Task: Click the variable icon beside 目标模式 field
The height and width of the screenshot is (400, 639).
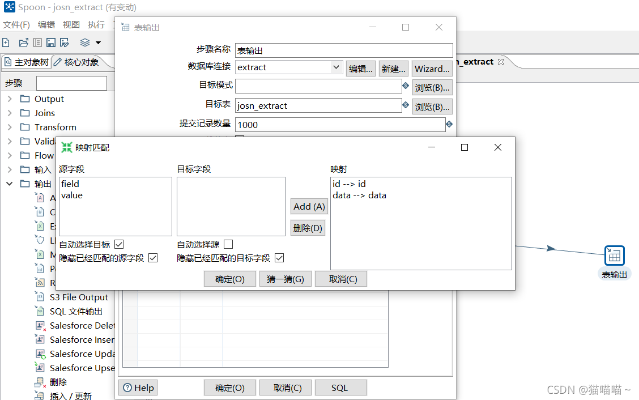Action: click(406, 86)
